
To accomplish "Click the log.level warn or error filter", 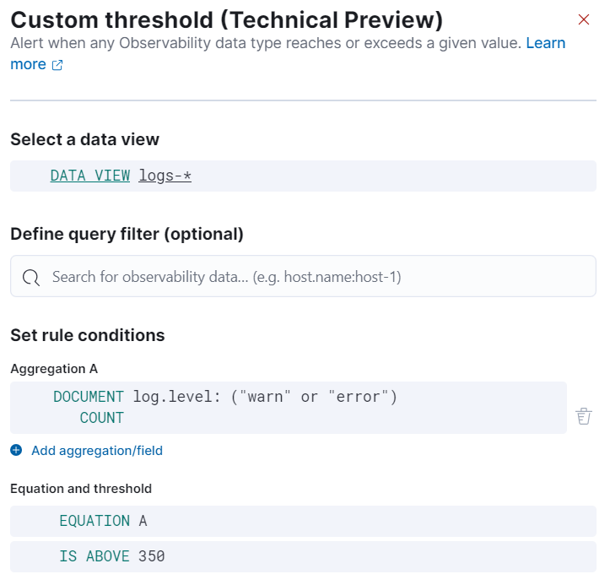I will pos(265,397).
